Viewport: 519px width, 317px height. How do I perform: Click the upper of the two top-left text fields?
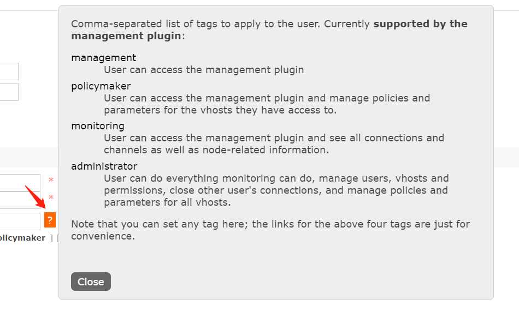9,71
